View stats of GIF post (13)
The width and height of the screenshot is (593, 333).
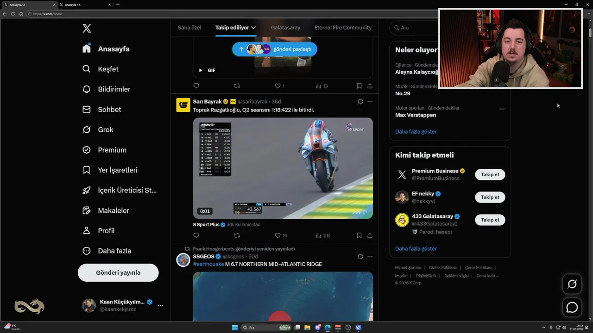[x=322, y=86]
